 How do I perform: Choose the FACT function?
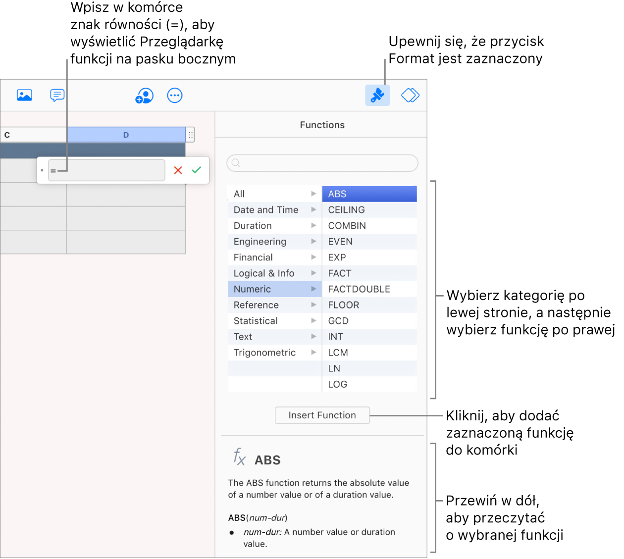(369, 273)
